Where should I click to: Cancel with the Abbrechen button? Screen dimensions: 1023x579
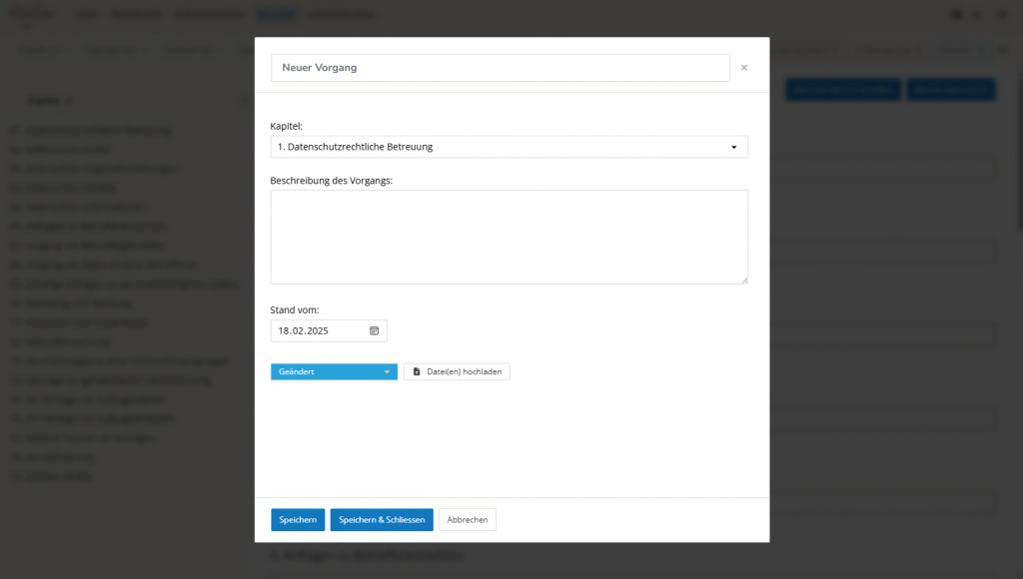[x=468, y=520]
